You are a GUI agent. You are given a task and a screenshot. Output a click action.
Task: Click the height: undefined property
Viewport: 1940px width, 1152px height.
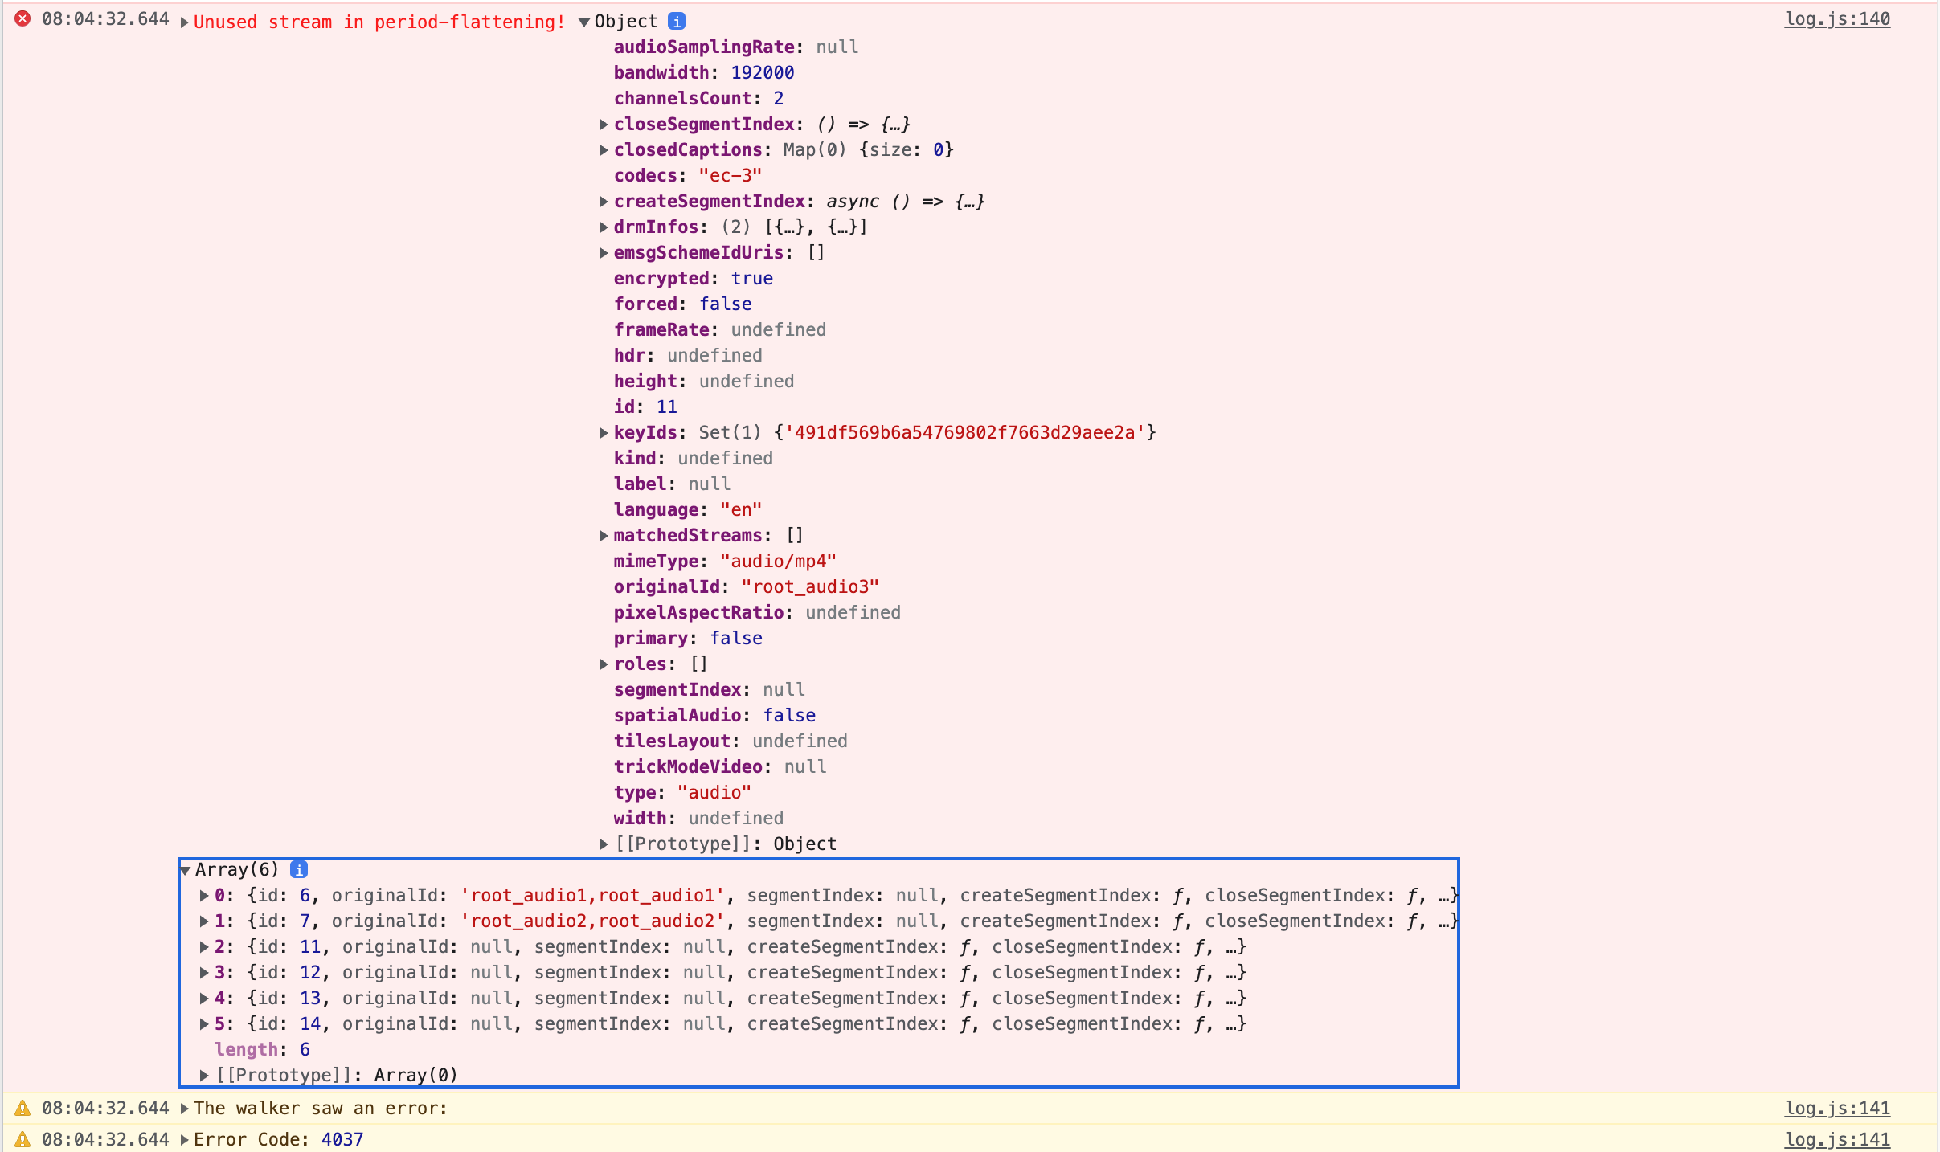704,382
